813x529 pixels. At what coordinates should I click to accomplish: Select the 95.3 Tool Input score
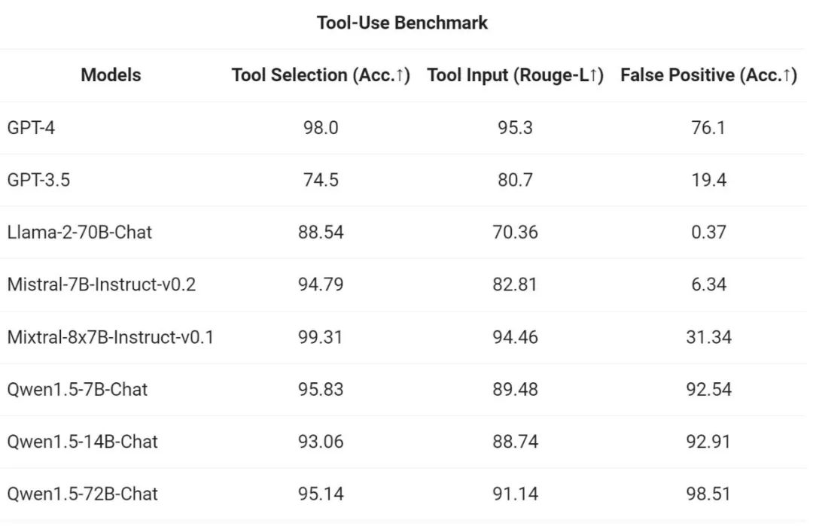[515, 128]
